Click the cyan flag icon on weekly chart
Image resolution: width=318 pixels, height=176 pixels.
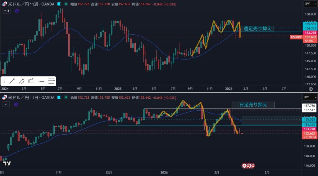59,4
